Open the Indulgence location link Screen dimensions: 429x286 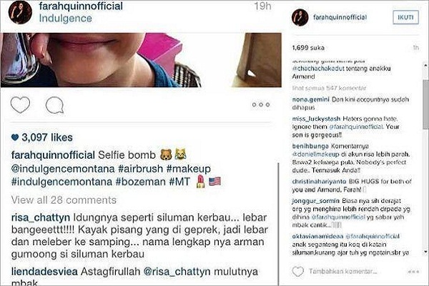(65, 19)
